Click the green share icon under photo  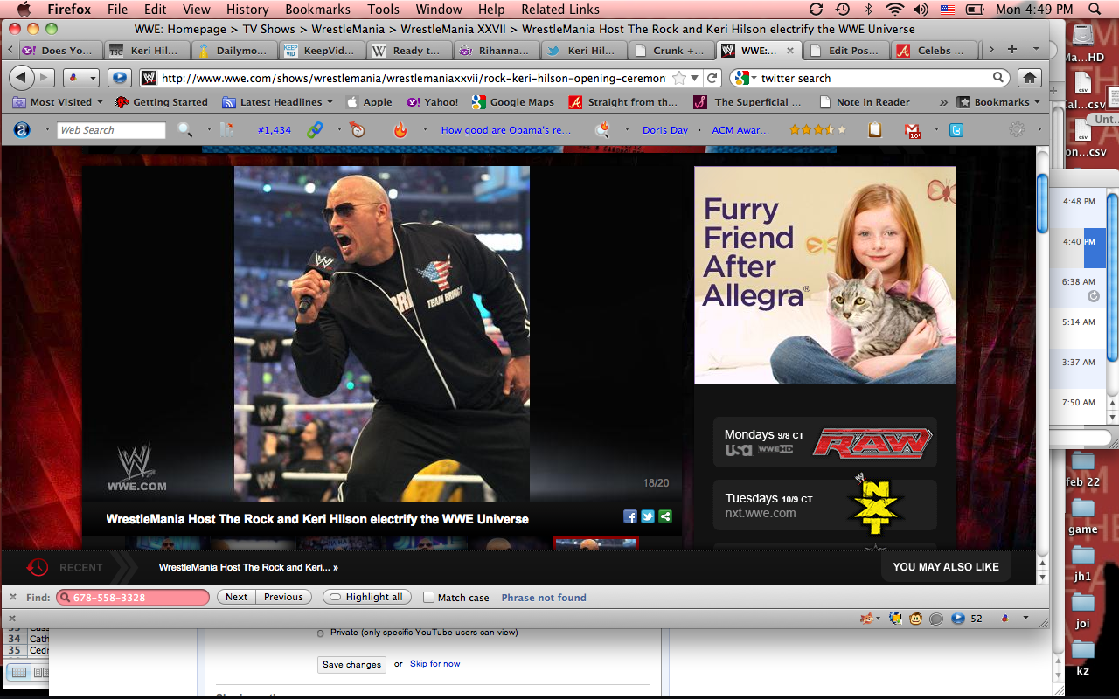click(x=665, y=516)
